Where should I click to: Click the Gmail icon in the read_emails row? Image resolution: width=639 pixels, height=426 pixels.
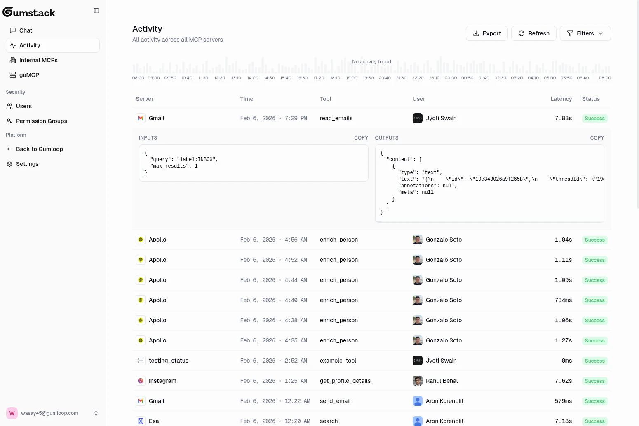coord(141,118)
